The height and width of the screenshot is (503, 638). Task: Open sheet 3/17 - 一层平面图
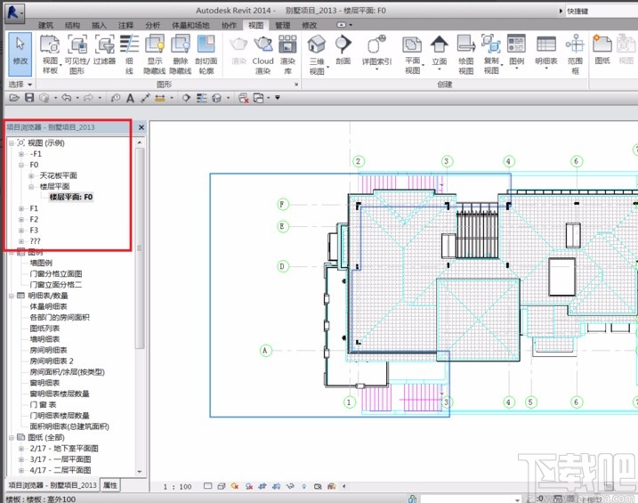[x=61, y=459]
